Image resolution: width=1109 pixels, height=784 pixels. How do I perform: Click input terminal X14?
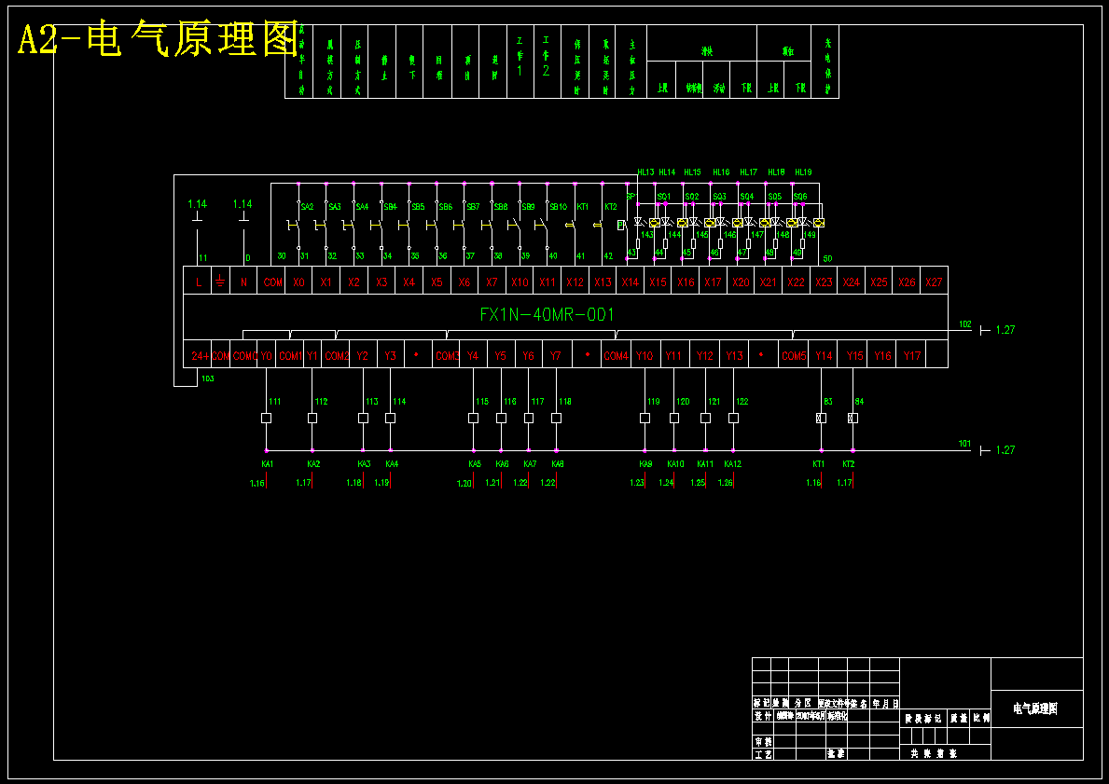[631, 282]
